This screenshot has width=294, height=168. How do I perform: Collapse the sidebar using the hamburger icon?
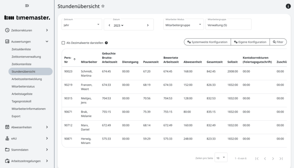(x=27, y=6)
